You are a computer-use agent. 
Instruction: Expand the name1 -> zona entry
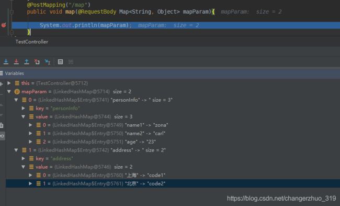pyautogui.click(x=30, y=125)
